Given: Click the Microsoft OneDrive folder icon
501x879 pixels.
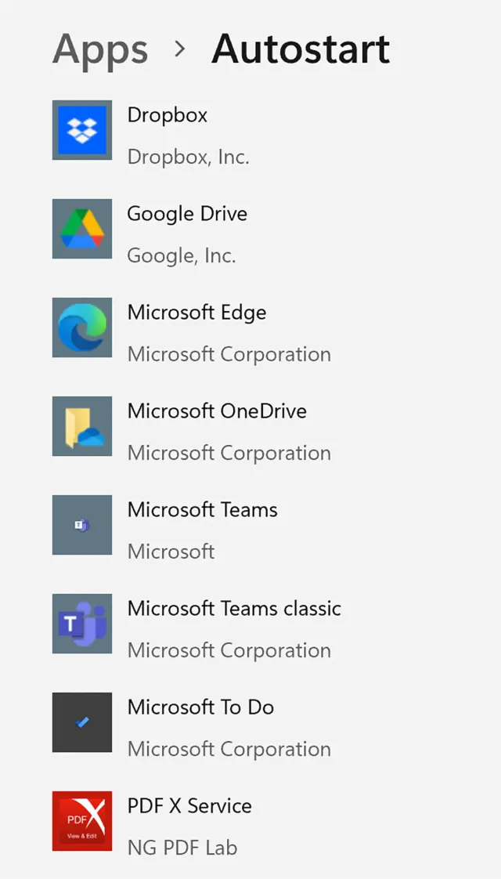Looking at the screenshot, I should point(82,426).
